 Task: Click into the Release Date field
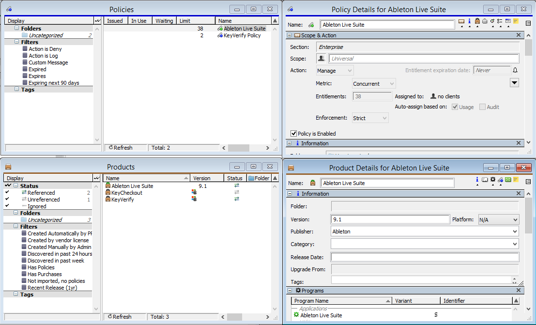425,257
